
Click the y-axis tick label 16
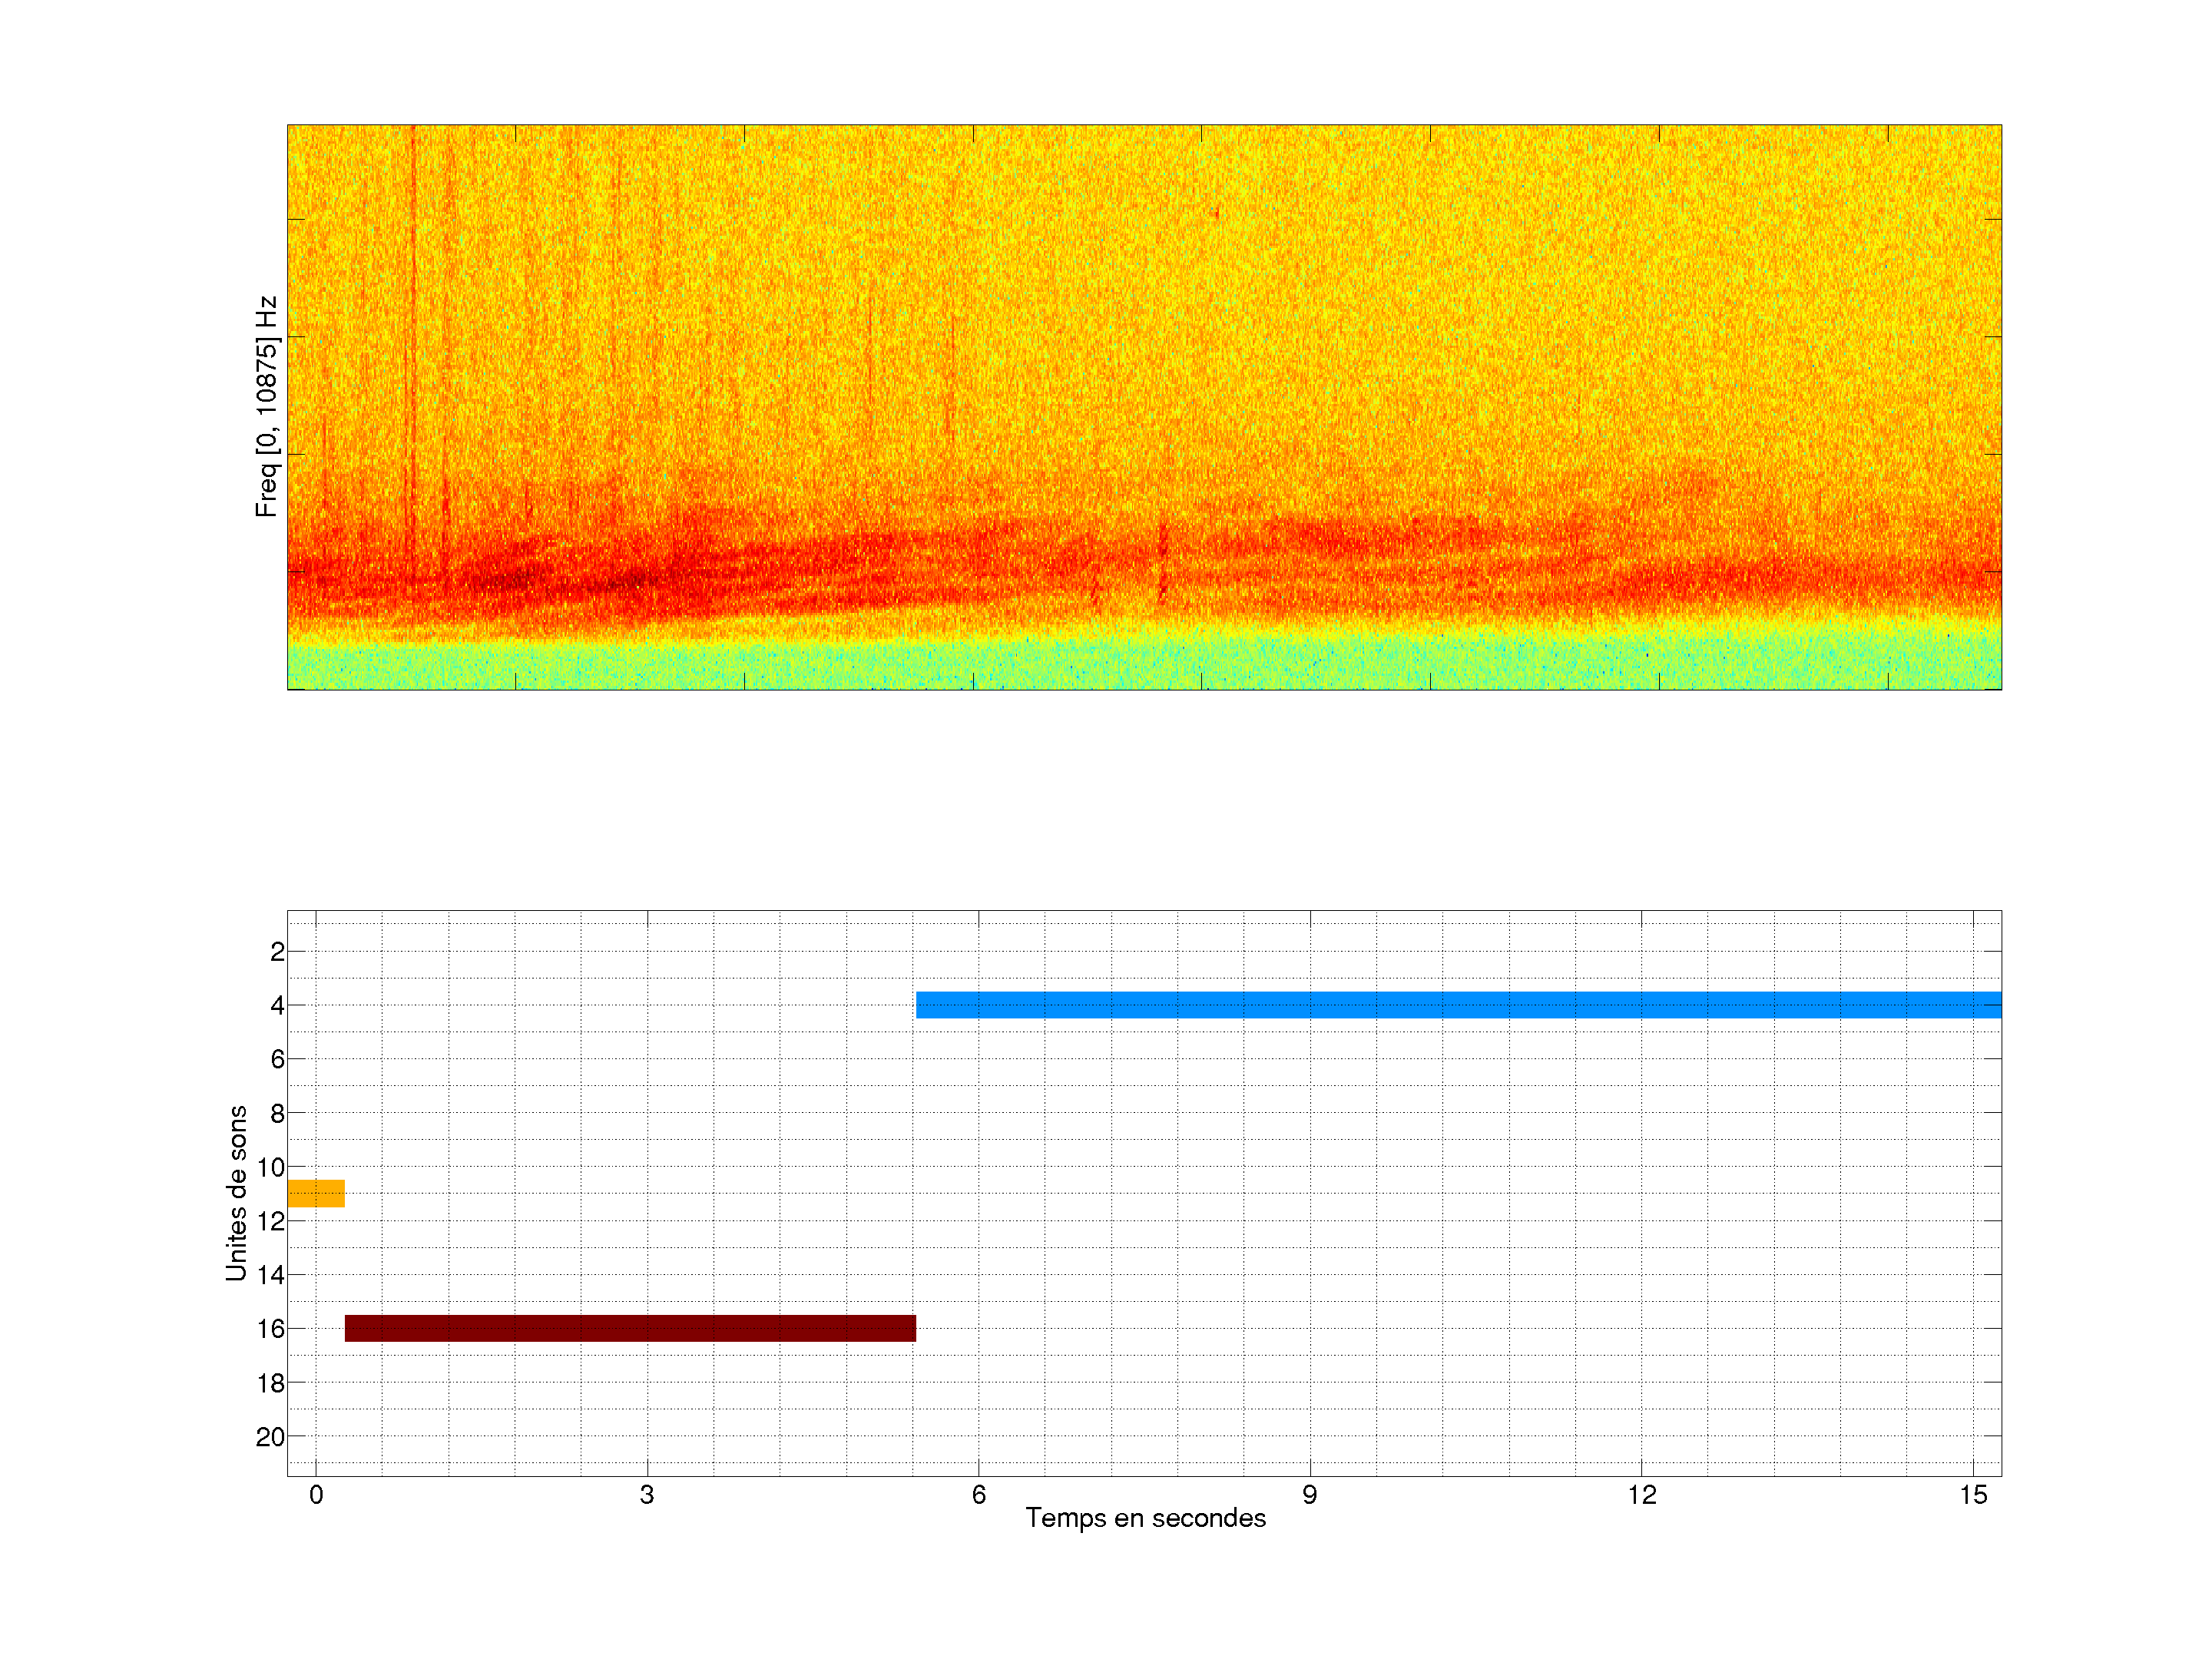point(270,1329)
